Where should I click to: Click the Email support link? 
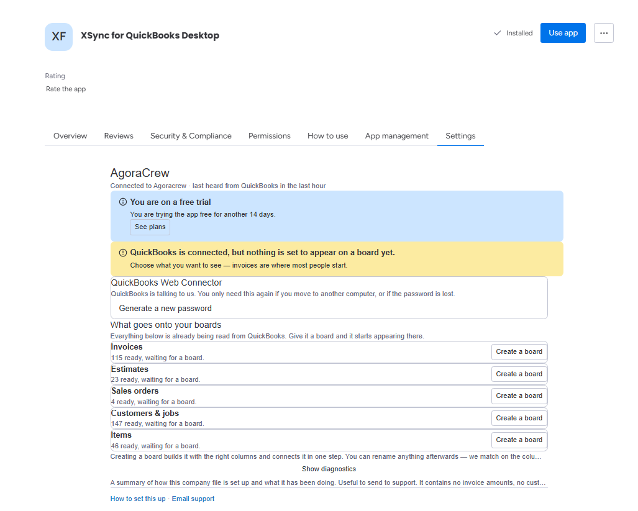[x=193, y=499]
